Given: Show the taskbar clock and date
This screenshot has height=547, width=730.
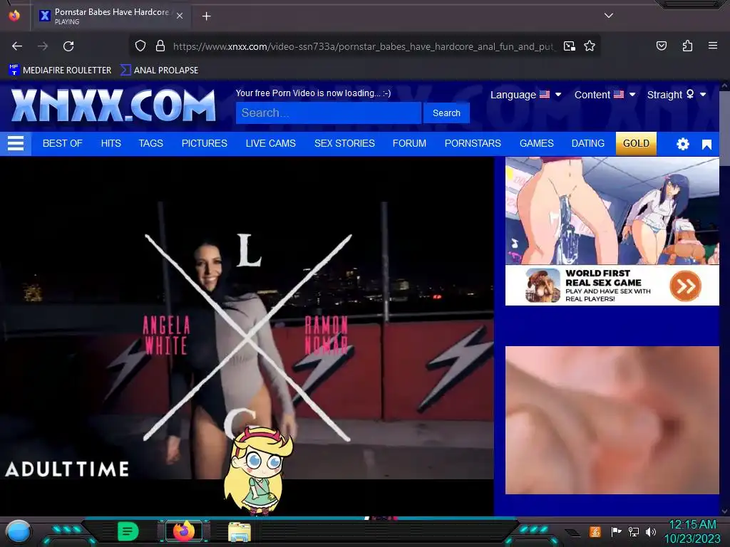Looking at the screenshot, I should [x=692, y=531].
